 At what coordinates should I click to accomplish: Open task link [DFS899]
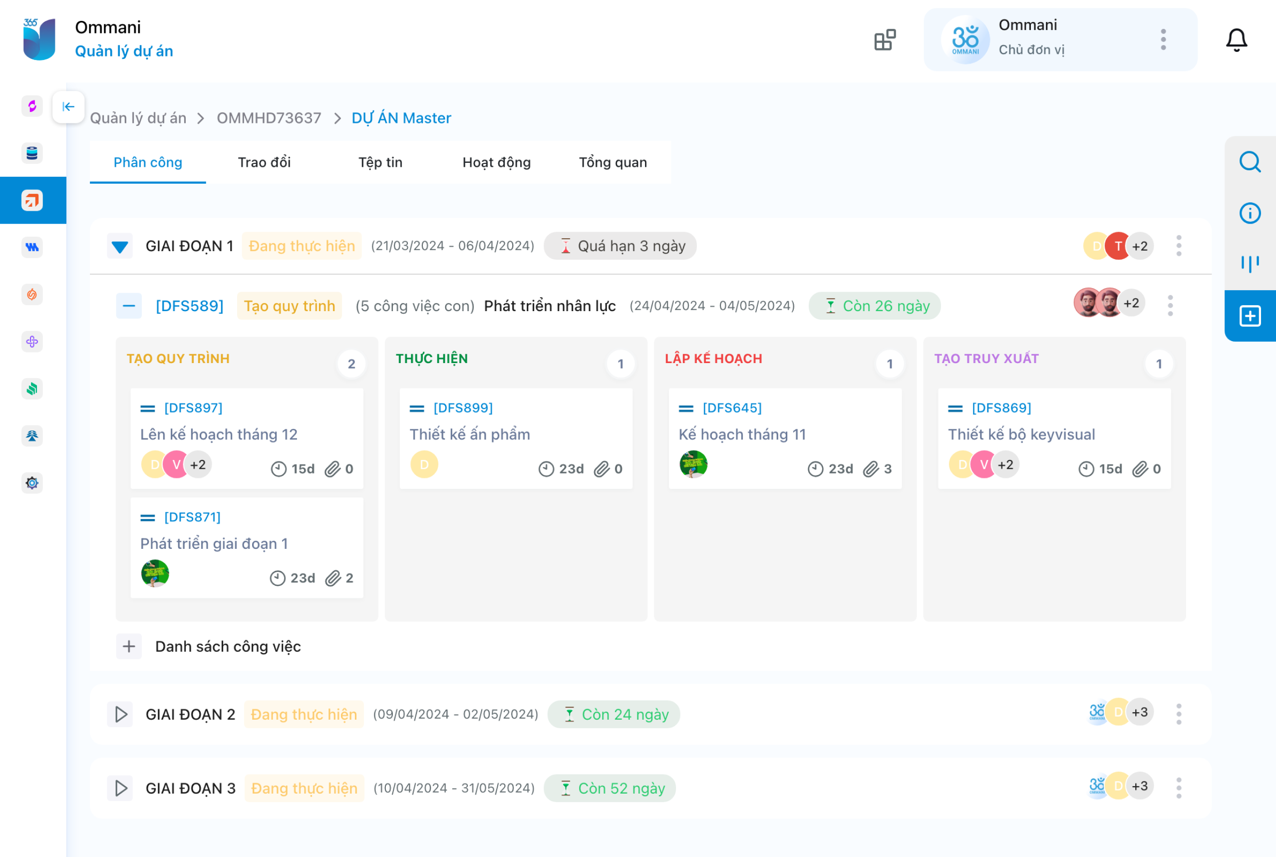pyautogui.click(x=463, y=408)
